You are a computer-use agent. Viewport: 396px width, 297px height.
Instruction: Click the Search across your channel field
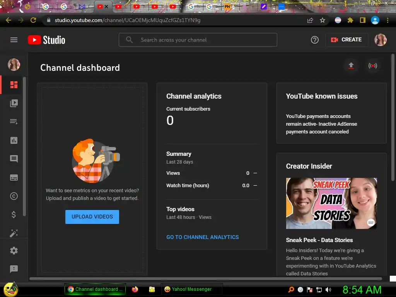[198, 40]
